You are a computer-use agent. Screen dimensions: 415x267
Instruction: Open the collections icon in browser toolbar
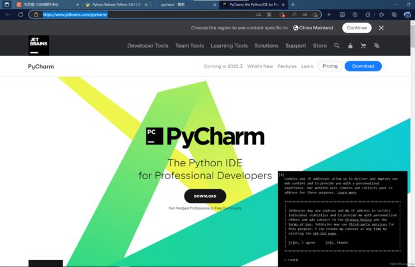click(394, 15)
